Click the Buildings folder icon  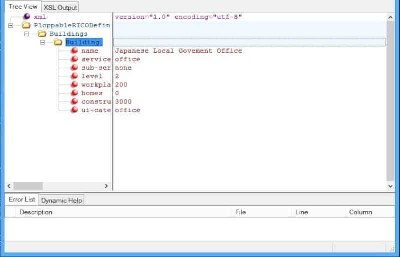(42, 34)
